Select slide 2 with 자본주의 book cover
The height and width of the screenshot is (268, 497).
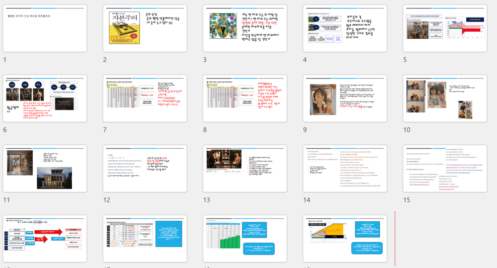[145, 29]
